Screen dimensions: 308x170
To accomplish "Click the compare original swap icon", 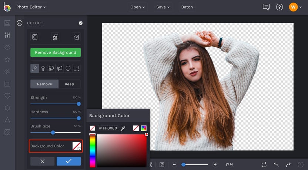I will tap(264, 165).
